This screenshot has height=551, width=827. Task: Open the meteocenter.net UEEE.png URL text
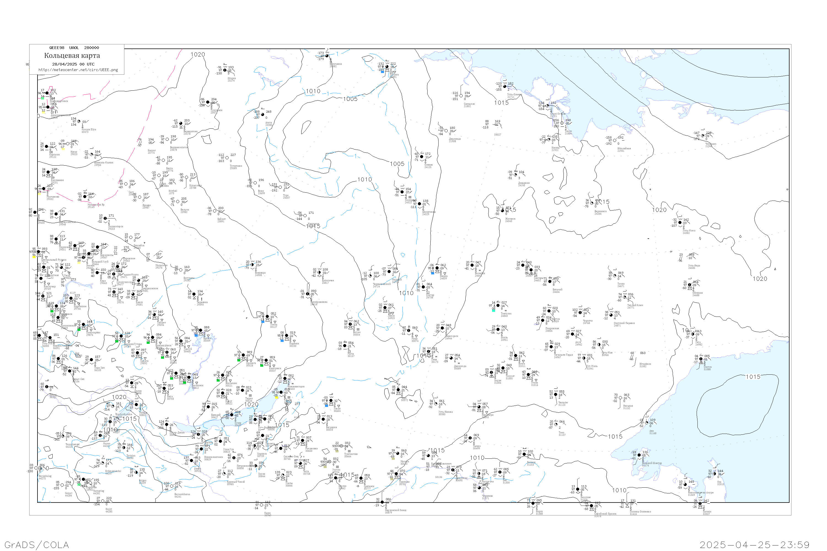78,70
